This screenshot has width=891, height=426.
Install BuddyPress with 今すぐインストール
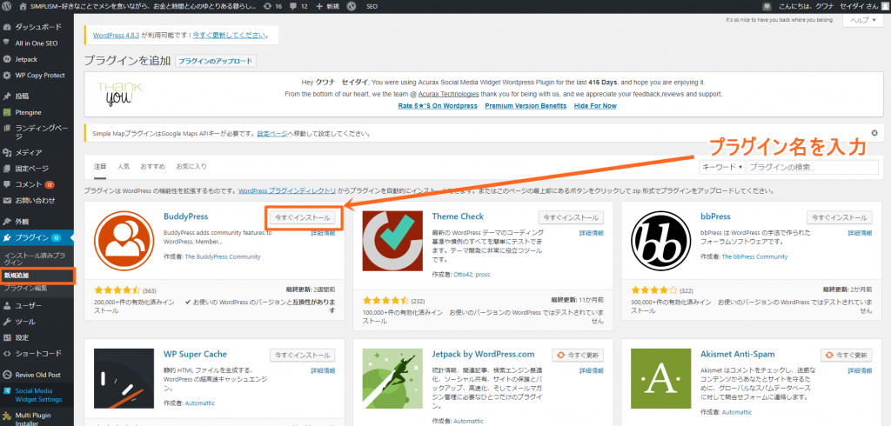(x=302, y=217)
